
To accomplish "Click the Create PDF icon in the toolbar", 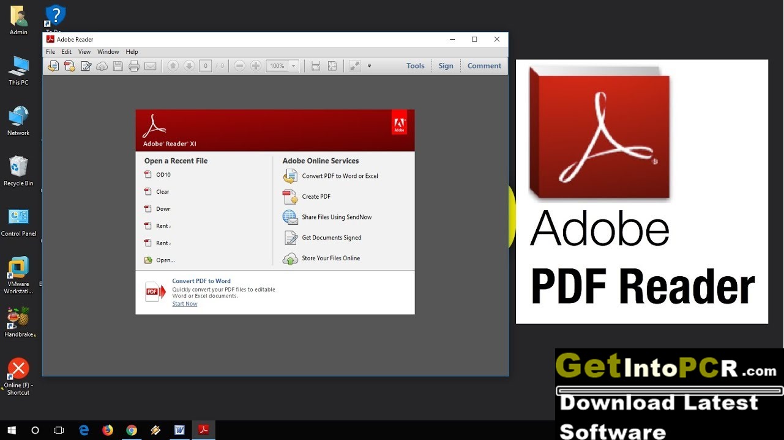I will pyautogui.click(x=70, y=66).
